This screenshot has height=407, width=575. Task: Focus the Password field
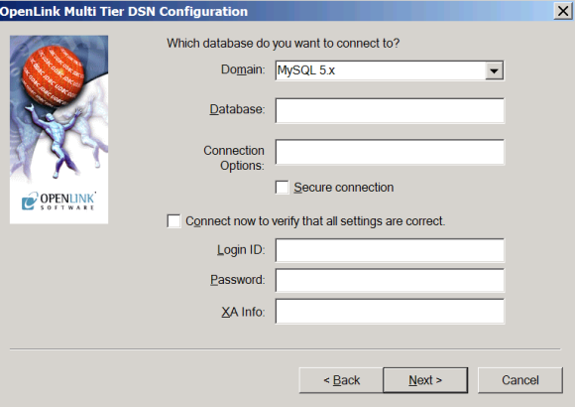(390, 280)
